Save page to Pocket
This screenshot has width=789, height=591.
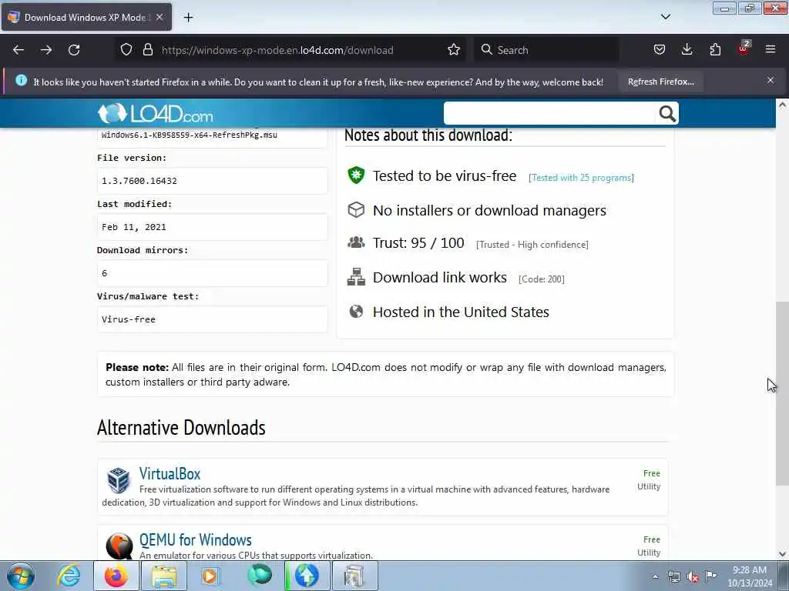pyautogui.click(x=660, y=50)
